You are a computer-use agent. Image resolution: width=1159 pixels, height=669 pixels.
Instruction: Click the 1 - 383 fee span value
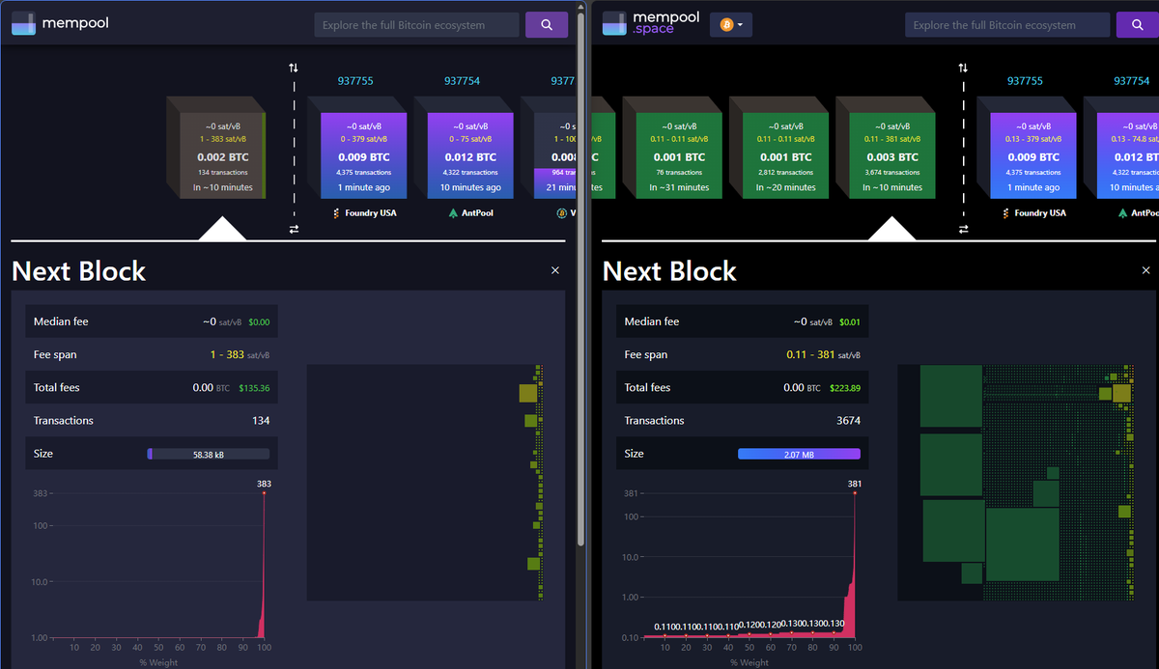(x=227, y=355)
